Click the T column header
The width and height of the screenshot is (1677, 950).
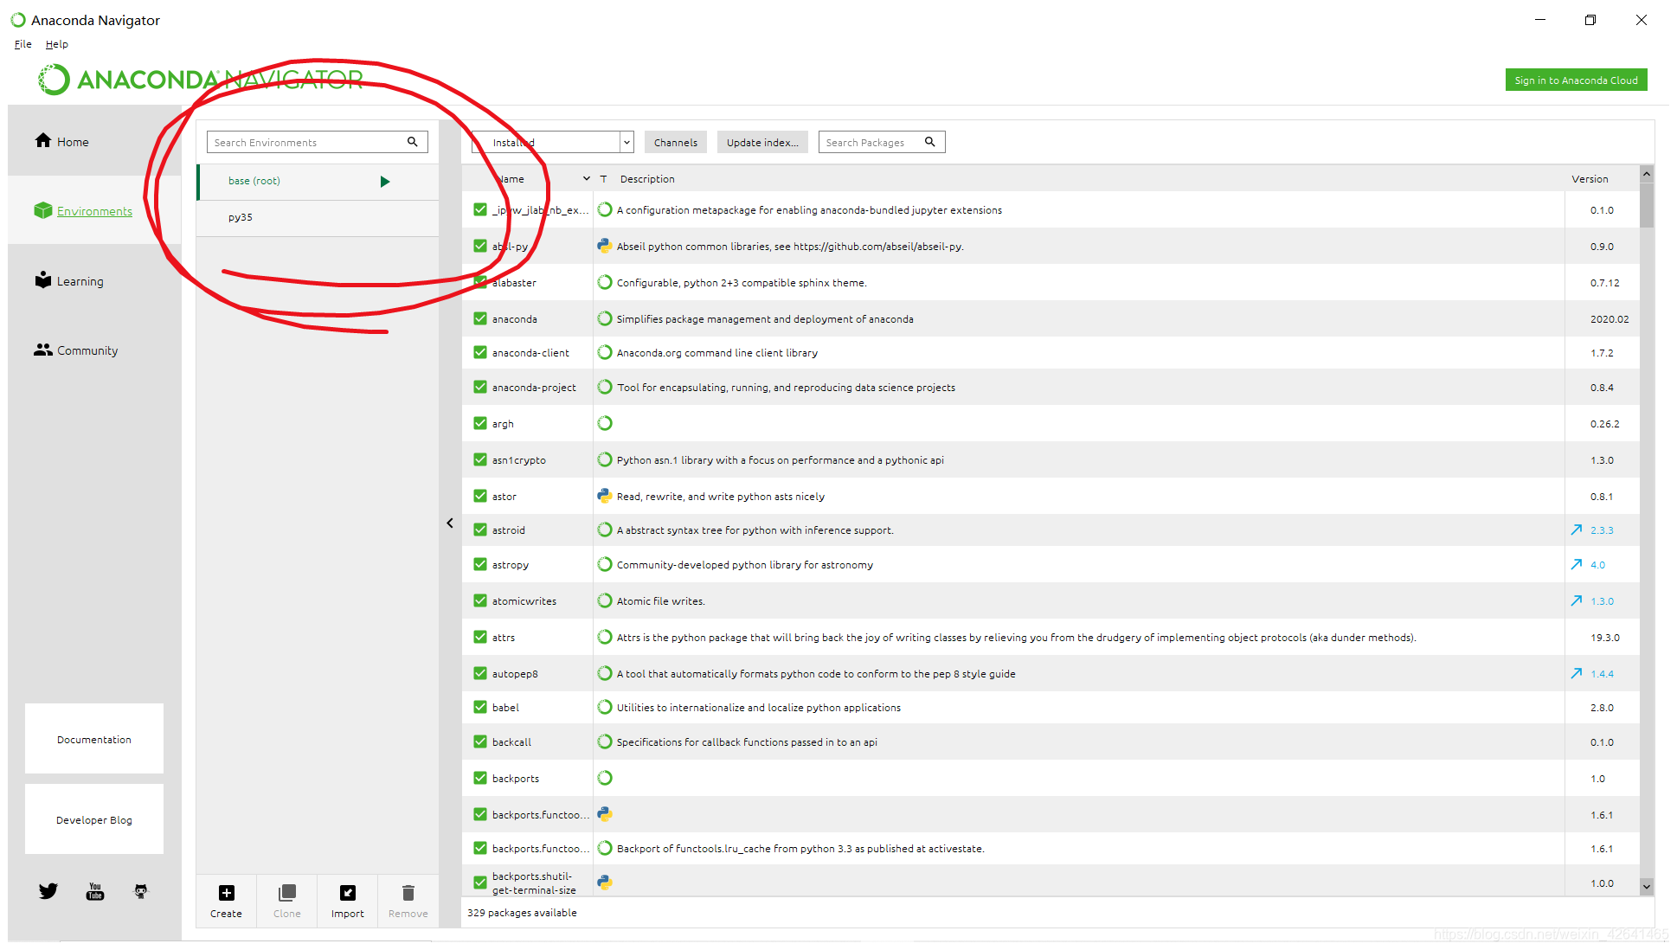click(603, 179)
